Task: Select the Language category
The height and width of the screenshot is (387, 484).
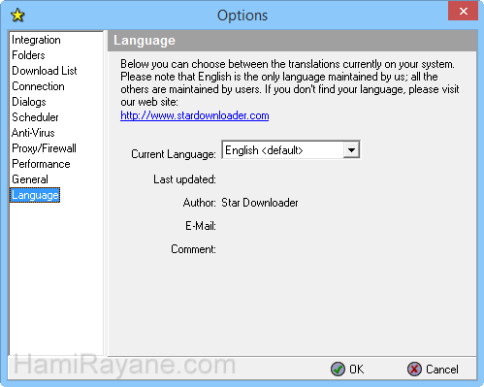Action: (x=35, y=195)
